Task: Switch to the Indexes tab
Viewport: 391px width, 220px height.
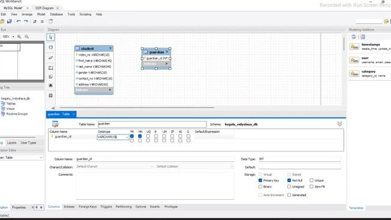Action: 69,207
